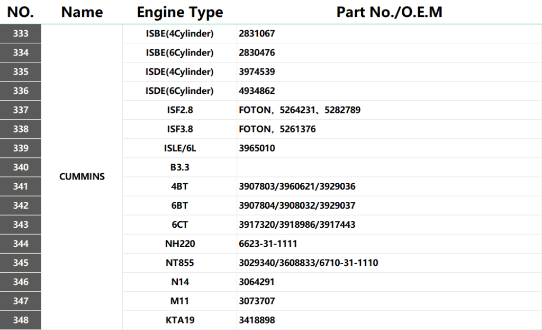Image resolution: width=542 pixels, height=330 pixels.
Task: Select the 3029340/3608833/6710-31-1110 cell
Action: point(389,263)
